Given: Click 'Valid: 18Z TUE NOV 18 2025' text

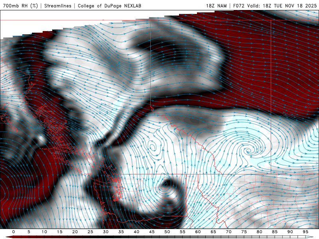Looking at the screenshot, I should click(282, 6).
